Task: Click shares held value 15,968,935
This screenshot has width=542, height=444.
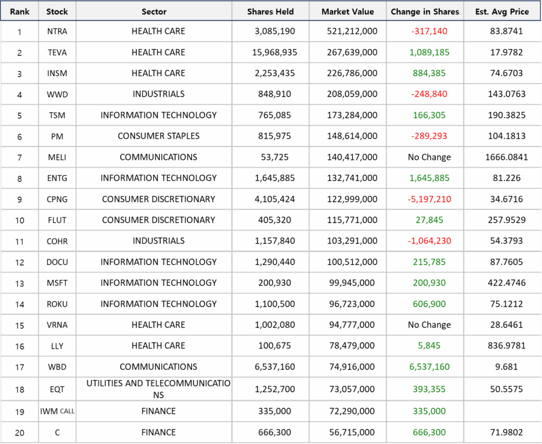Action: pyautogui.click(x=275, y=52)
